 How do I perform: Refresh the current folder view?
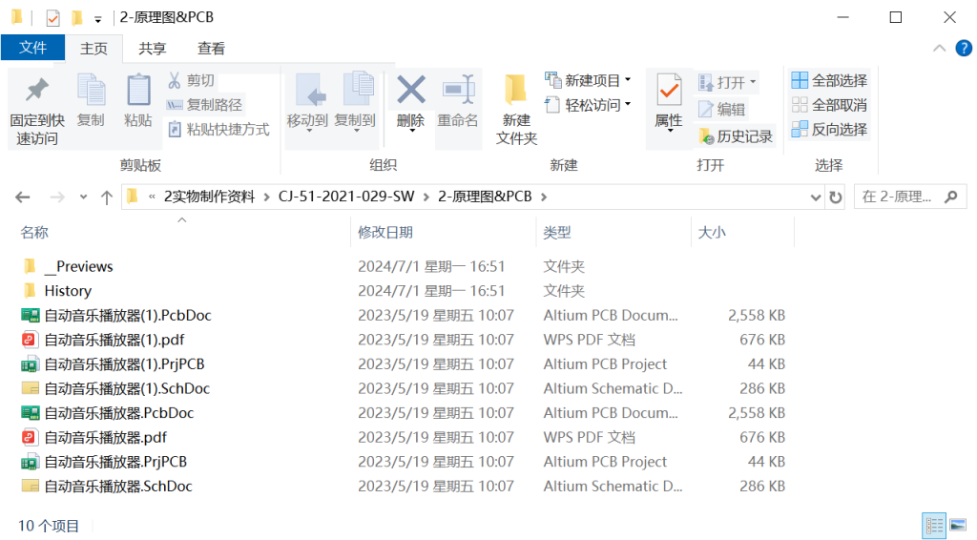click(836, 197)
